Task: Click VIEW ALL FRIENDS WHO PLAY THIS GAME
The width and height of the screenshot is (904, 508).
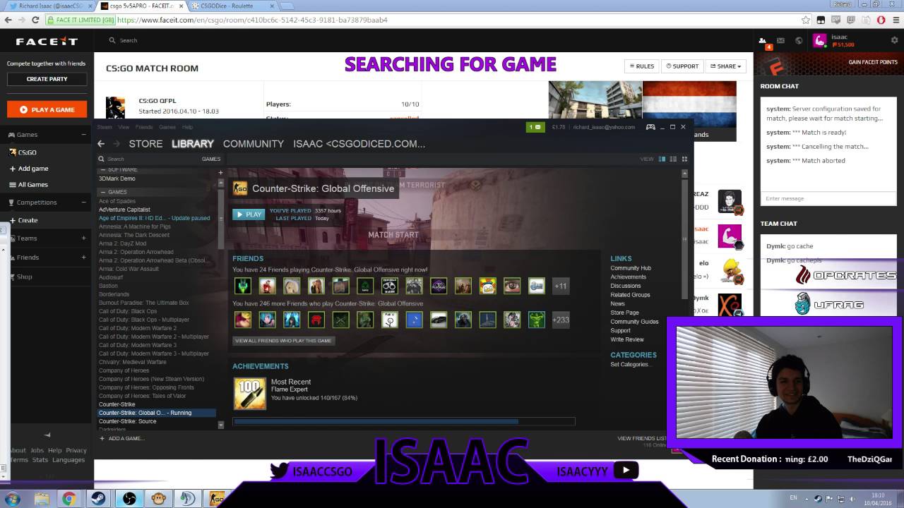Action: (283, 340)
